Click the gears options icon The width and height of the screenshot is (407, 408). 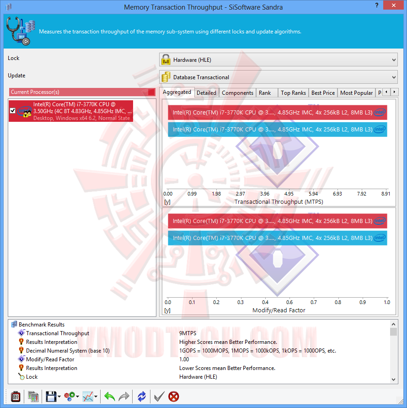coord(70,397)
